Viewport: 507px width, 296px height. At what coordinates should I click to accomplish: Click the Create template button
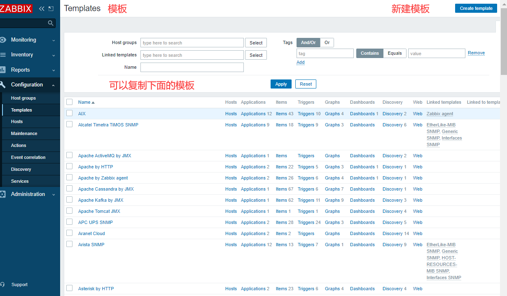point(476,8)
